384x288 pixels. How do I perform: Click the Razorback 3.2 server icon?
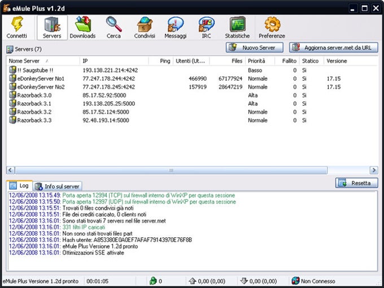pos(12,112)
